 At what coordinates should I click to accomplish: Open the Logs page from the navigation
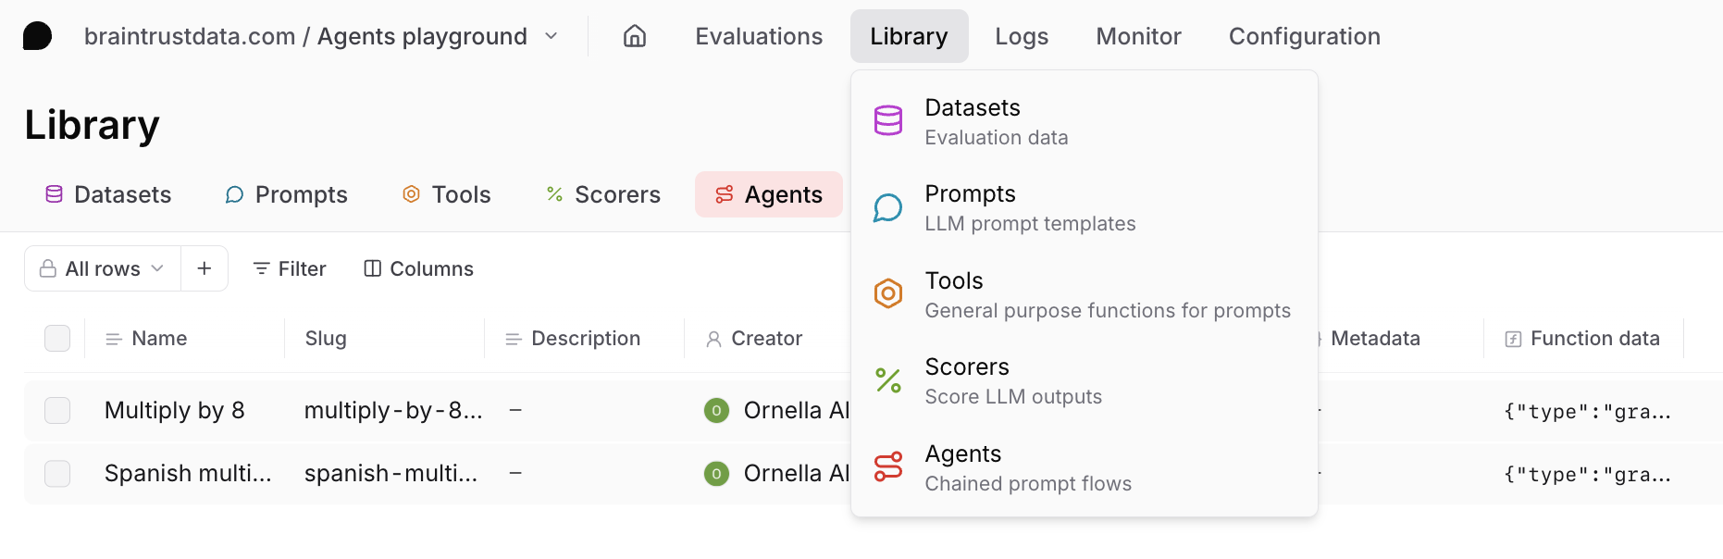[x=1021, y=36]
